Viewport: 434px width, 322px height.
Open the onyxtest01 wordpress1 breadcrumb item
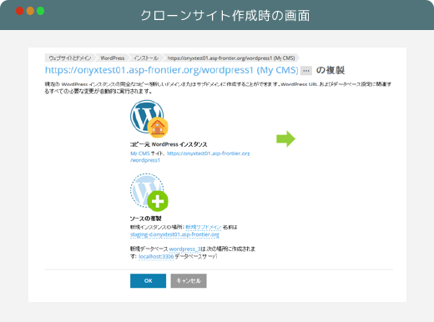tap(231, 58)
